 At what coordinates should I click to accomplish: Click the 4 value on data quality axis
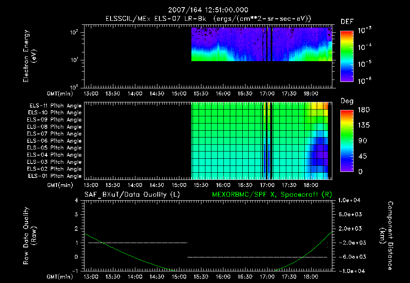pyautogui.click(x=76, y=200)
